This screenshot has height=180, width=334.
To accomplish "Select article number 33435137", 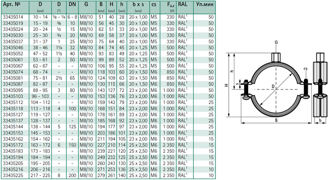I will tap(13, 120).
